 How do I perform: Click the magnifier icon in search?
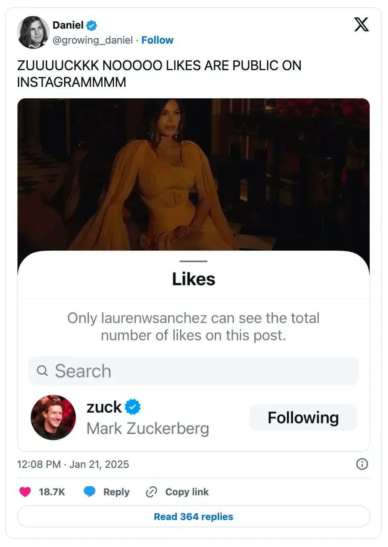coord(42,371)
